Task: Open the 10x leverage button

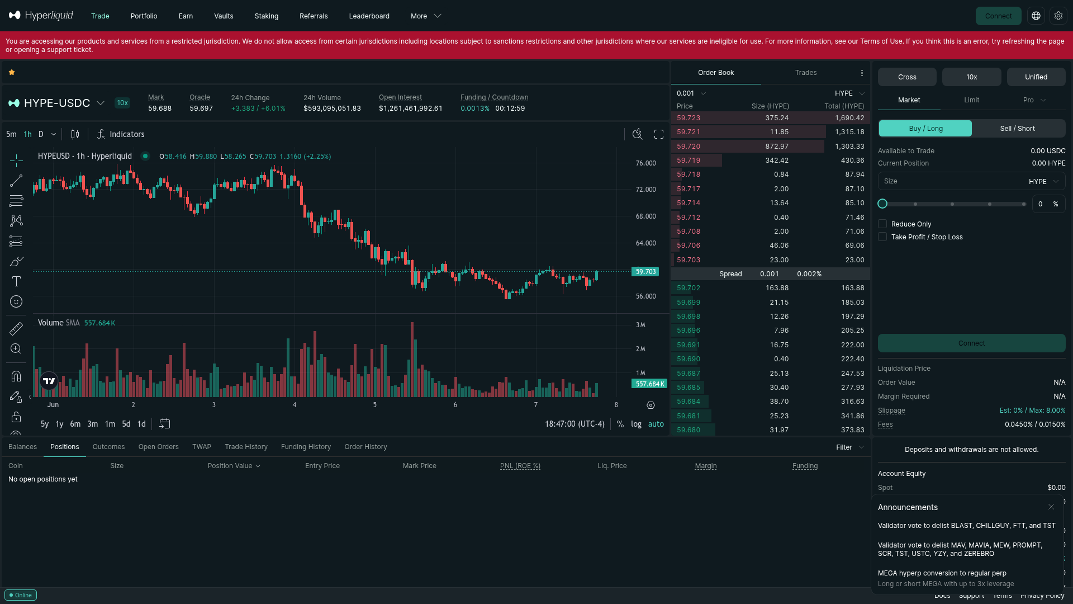Action: 971,77
